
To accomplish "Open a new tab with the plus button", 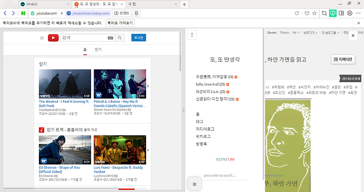I will click(x=185, y=4).
